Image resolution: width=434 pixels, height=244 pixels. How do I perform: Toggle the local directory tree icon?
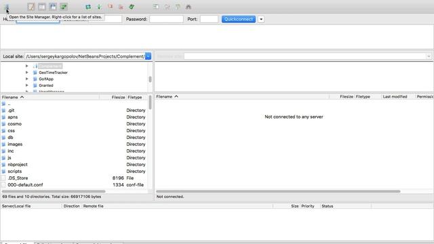42,7
